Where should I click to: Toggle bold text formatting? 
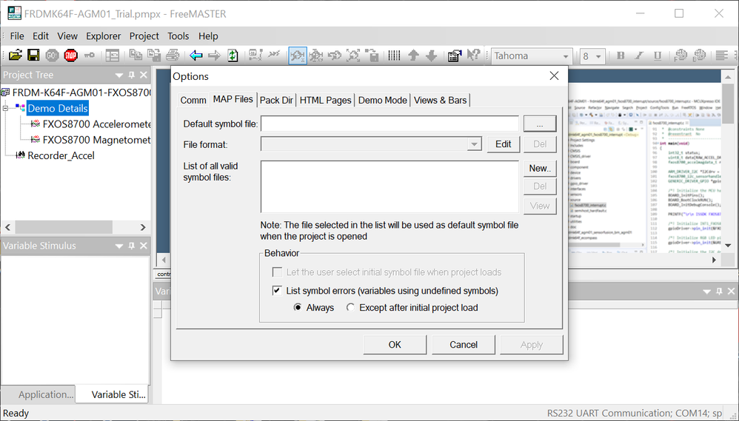[621, 55]
